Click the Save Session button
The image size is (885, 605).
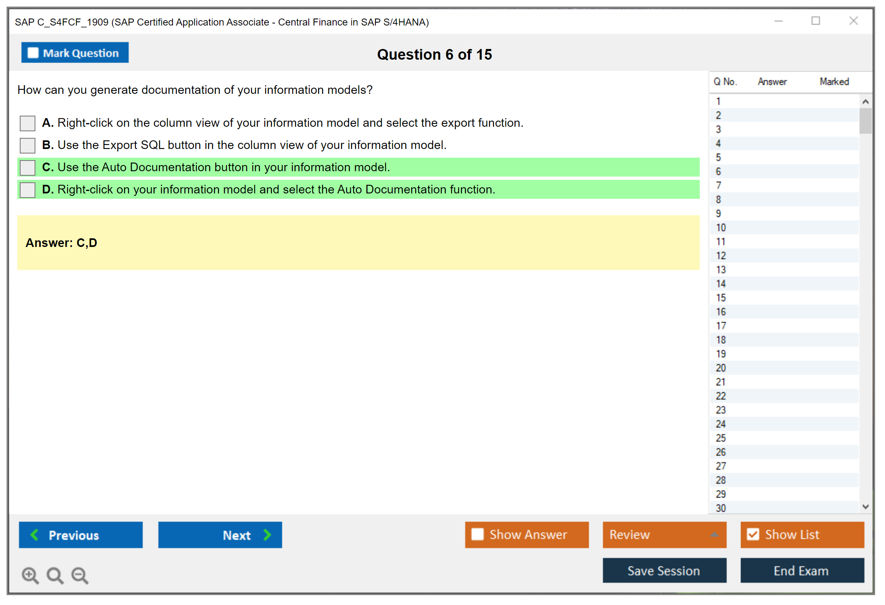[x=664, y=570]
